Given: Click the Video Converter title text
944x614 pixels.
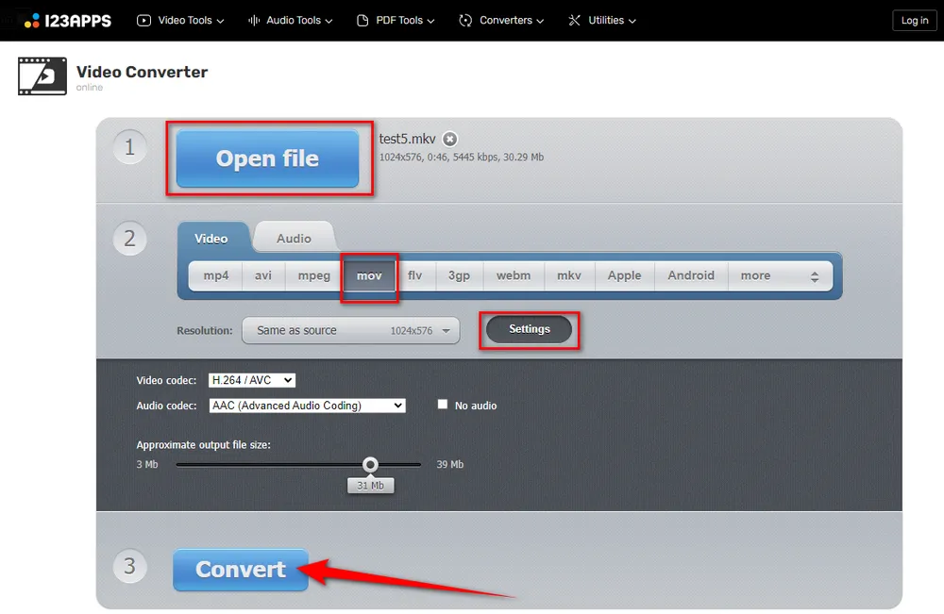Looking at the screenshot, I should click(142, 72).
